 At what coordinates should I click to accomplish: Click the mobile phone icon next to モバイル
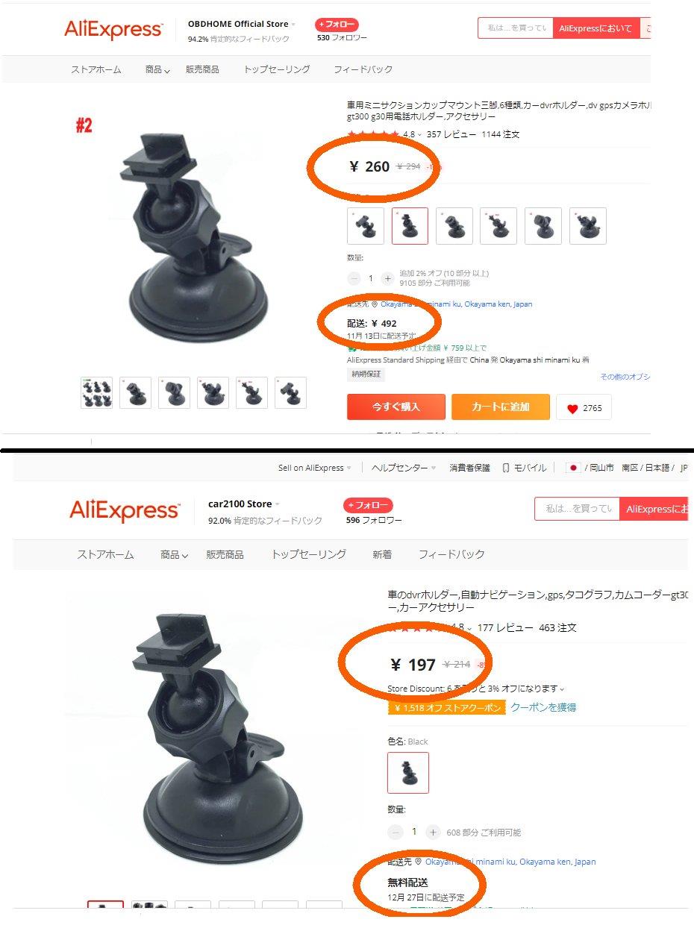click(506, 468)
